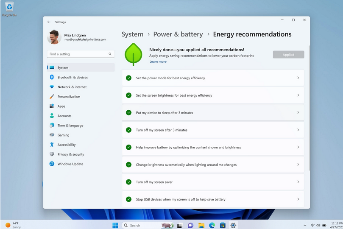The height and width of the screenshot is (229, 343).
Task: Expand Put my device to sleep recommendation
Action: (x=213, y=112)
